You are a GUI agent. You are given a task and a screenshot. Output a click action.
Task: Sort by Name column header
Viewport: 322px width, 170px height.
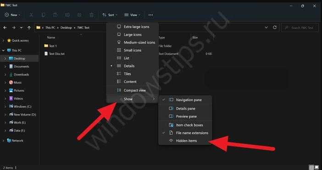[51, 38]
